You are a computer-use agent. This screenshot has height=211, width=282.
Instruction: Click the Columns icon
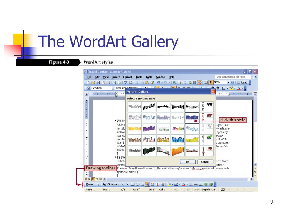coord(194,82)
